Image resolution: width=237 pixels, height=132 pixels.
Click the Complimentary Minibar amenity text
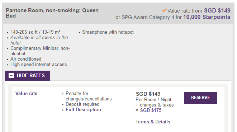pos(40,51)
